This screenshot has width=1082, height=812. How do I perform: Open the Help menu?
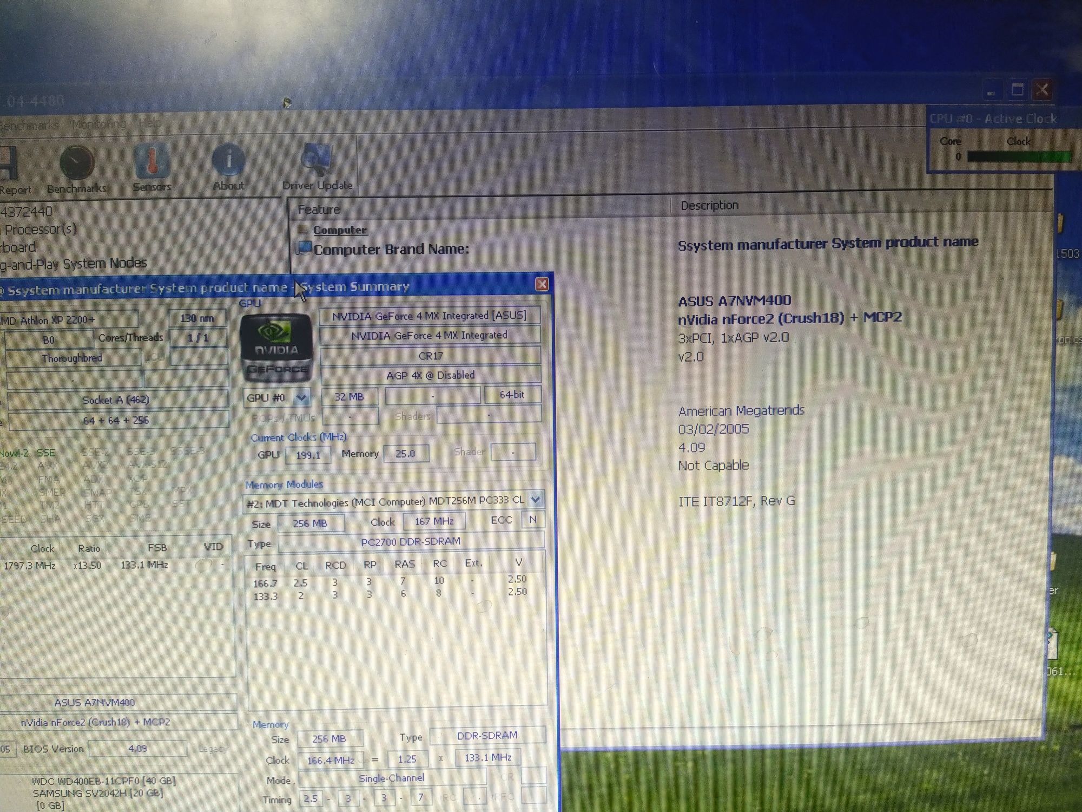point(149,123)
